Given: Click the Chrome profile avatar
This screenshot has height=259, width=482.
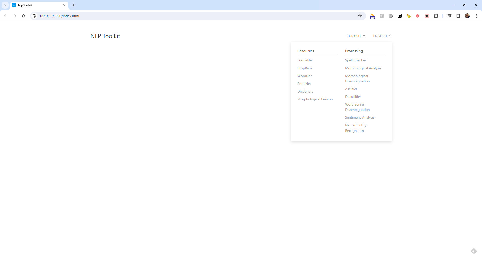Looking at the screenshot, I should click(467, 16).
